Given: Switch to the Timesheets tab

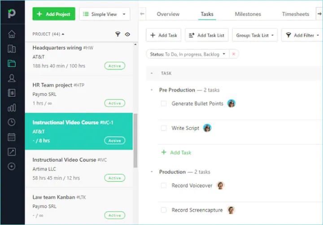Looking at the screenshot, I should [x=296, y=14].
